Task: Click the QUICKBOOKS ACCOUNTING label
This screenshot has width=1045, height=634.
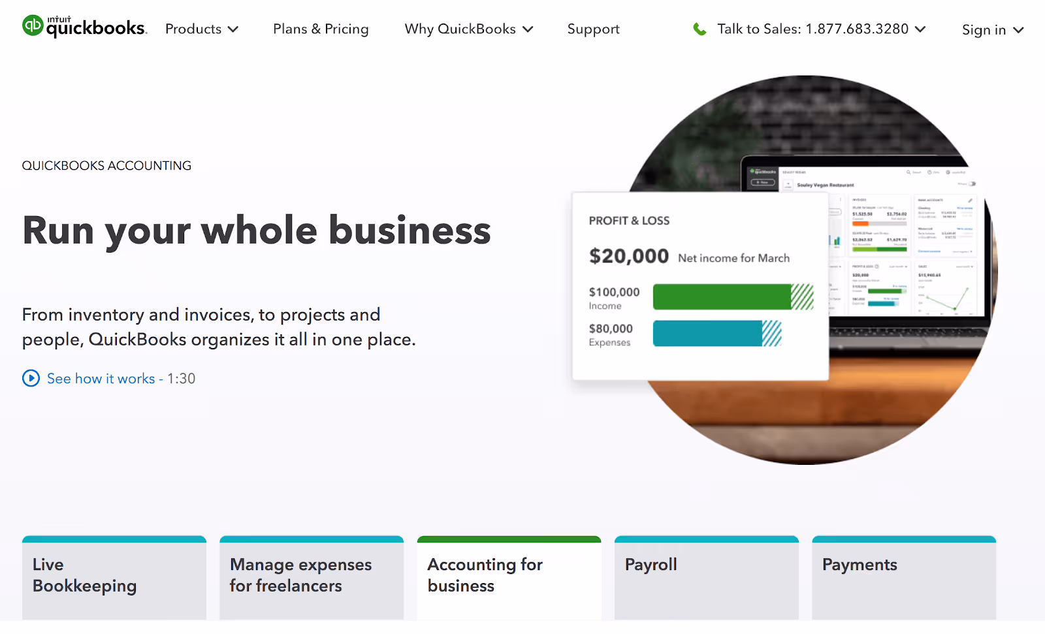Action: coord(106,166)
